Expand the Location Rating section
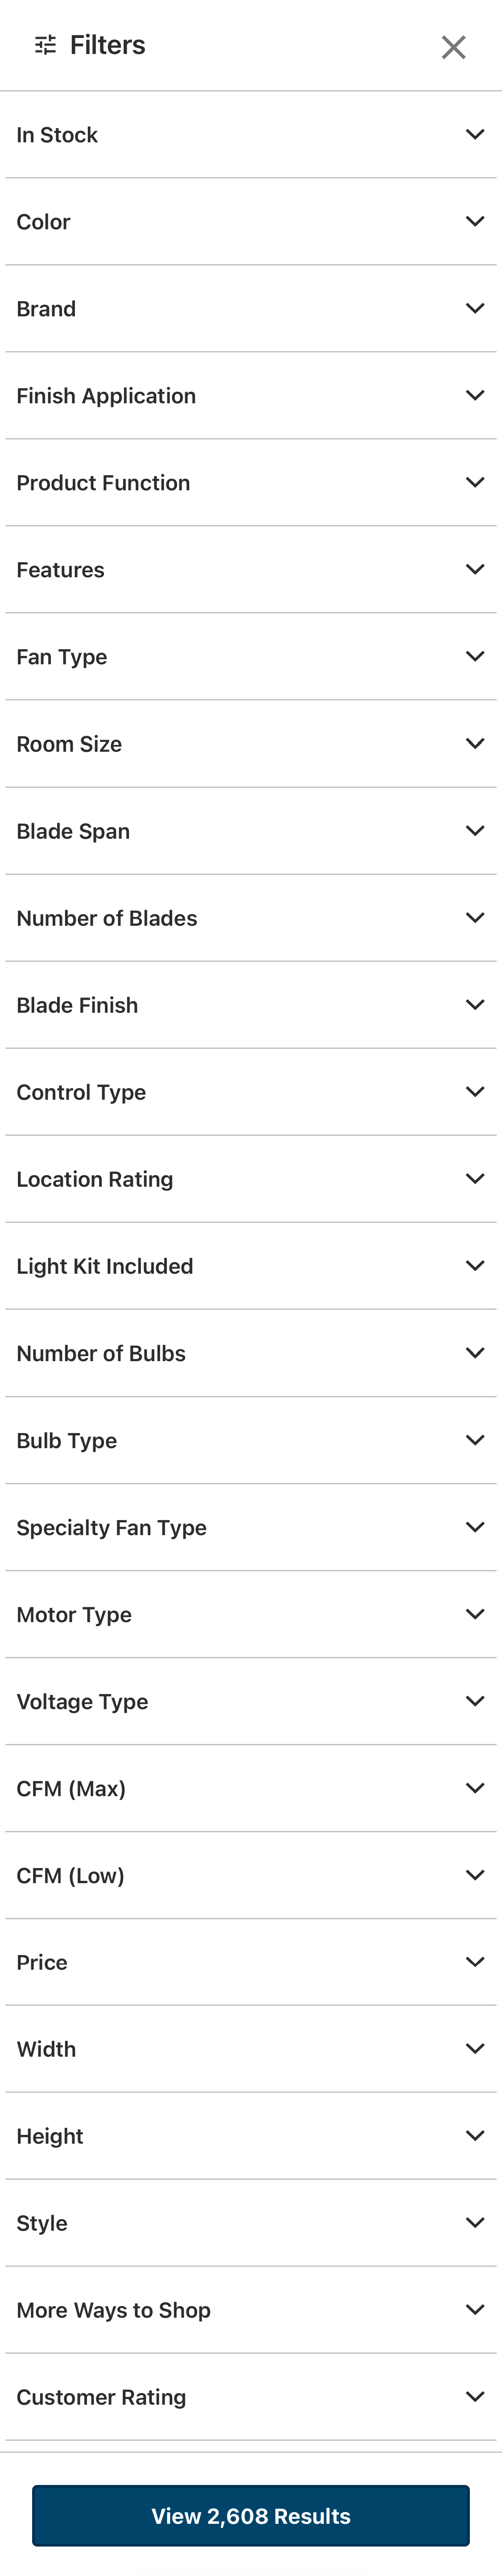The width and height of the screenshot is (502, 2576). (250, 1179)
